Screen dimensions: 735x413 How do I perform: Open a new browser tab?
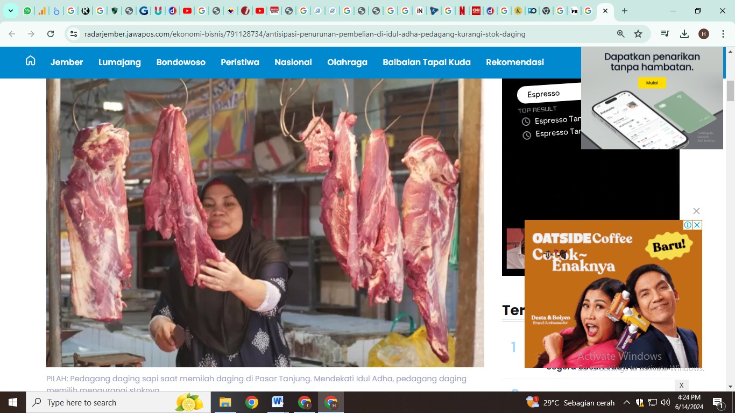tap(624, 11)
